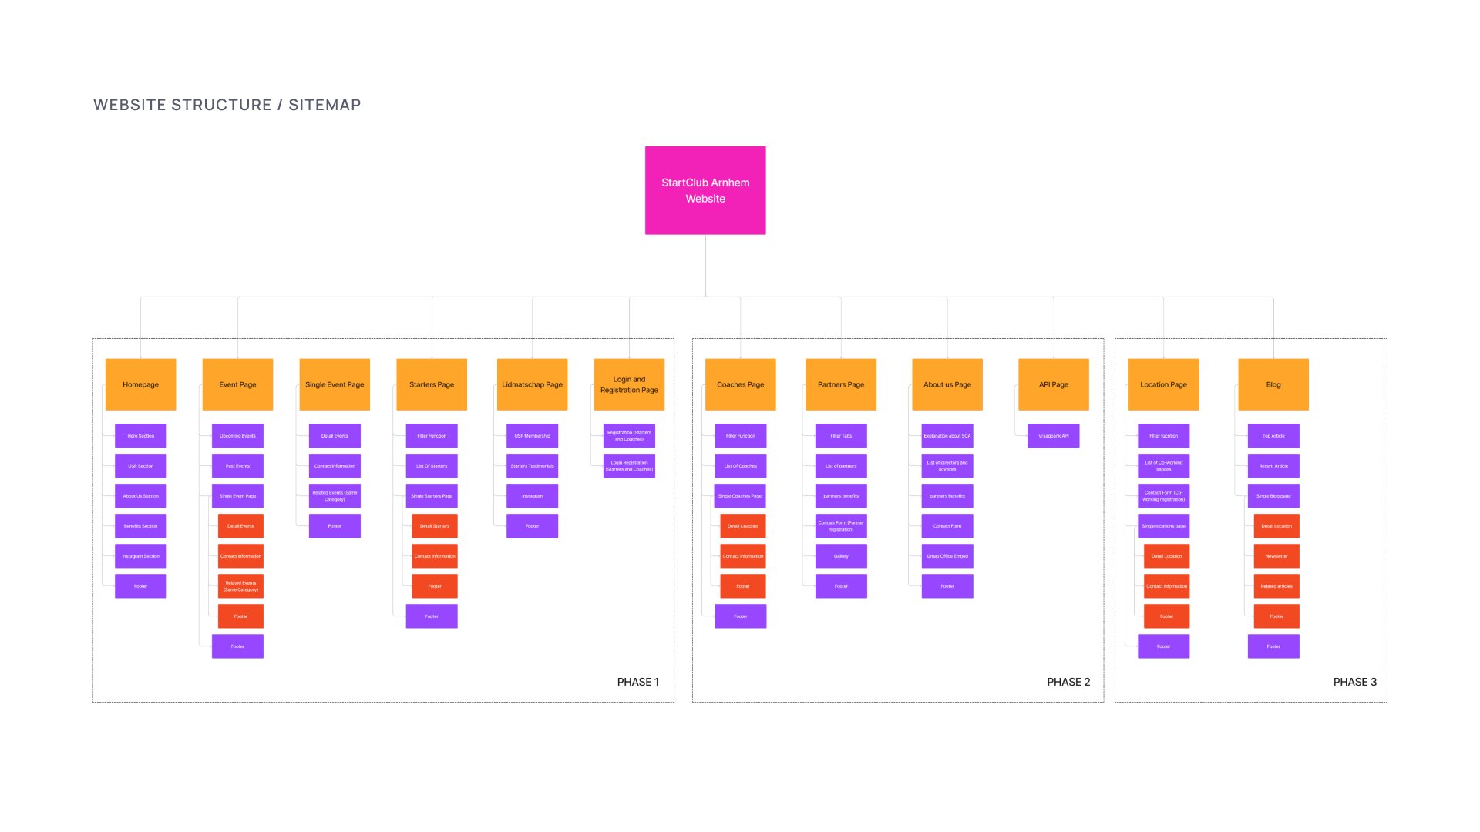Click partners benefits under About us Page
This screenshot has width=1480, height=832.
tap(947, 496)
